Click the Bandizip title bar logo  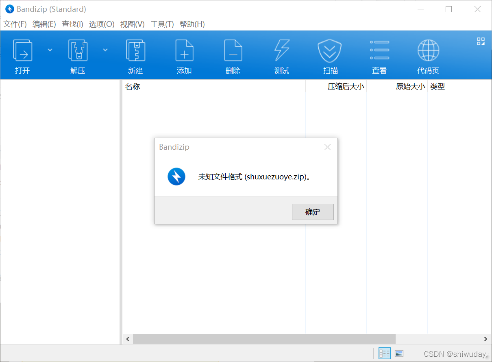[x=9, y=9]
